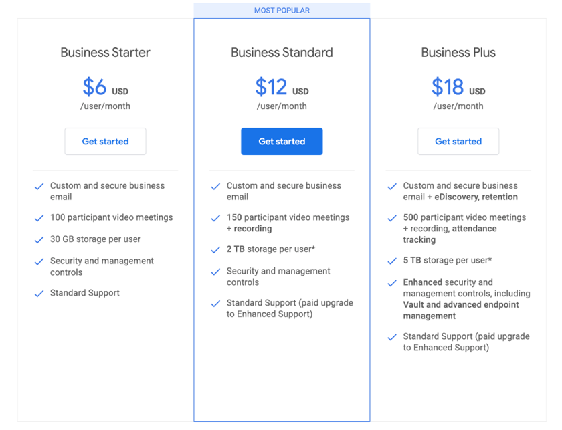562x430 pixels.
Task: Click the $12 USD price
Action: coord(282,87)
